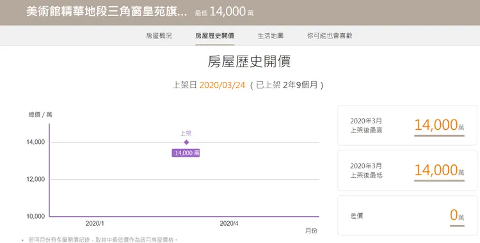The image size is (480, 243).
Task: Go to the 你可能也會喜歡 tab
Action: [330, 36]
